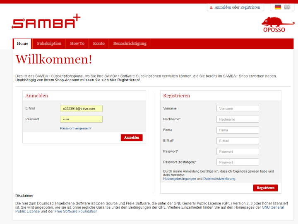The image size is (298, 224).
Task: Click the SAMBA+ logo
Action: pyautogui.click(x=46, y=21)
